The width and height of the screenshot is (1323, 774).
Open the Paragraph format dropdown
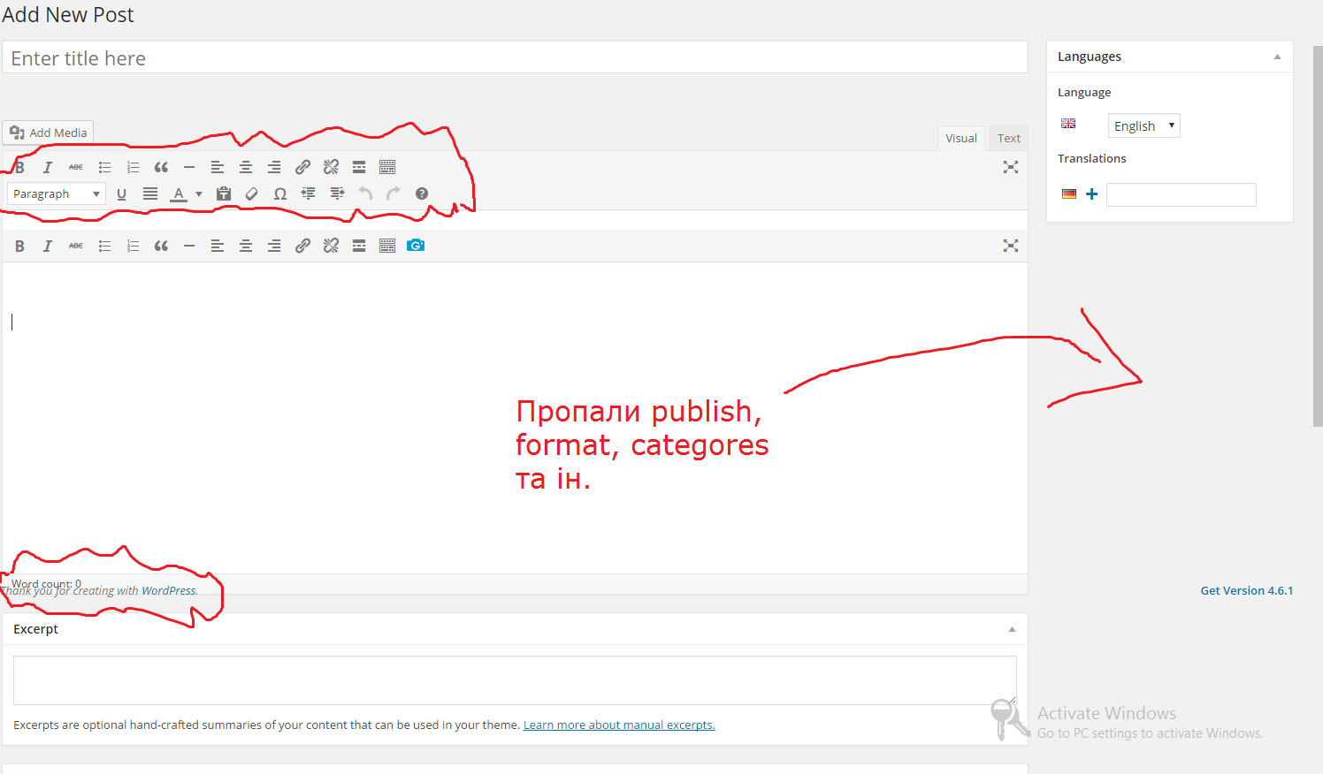coord(57,194)
